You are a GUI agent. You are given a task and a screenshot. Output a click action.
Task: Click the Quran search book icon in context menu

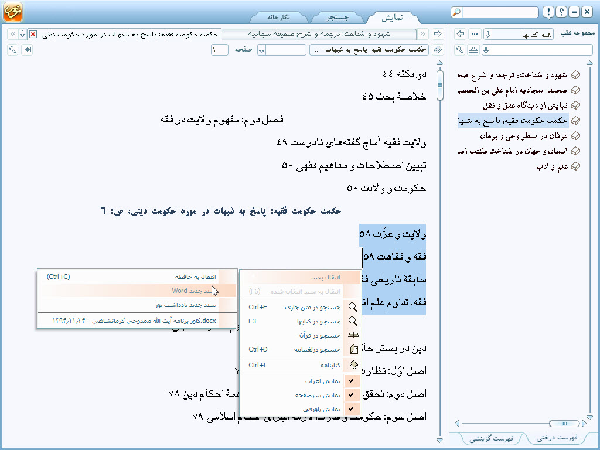tap(353, 335)
